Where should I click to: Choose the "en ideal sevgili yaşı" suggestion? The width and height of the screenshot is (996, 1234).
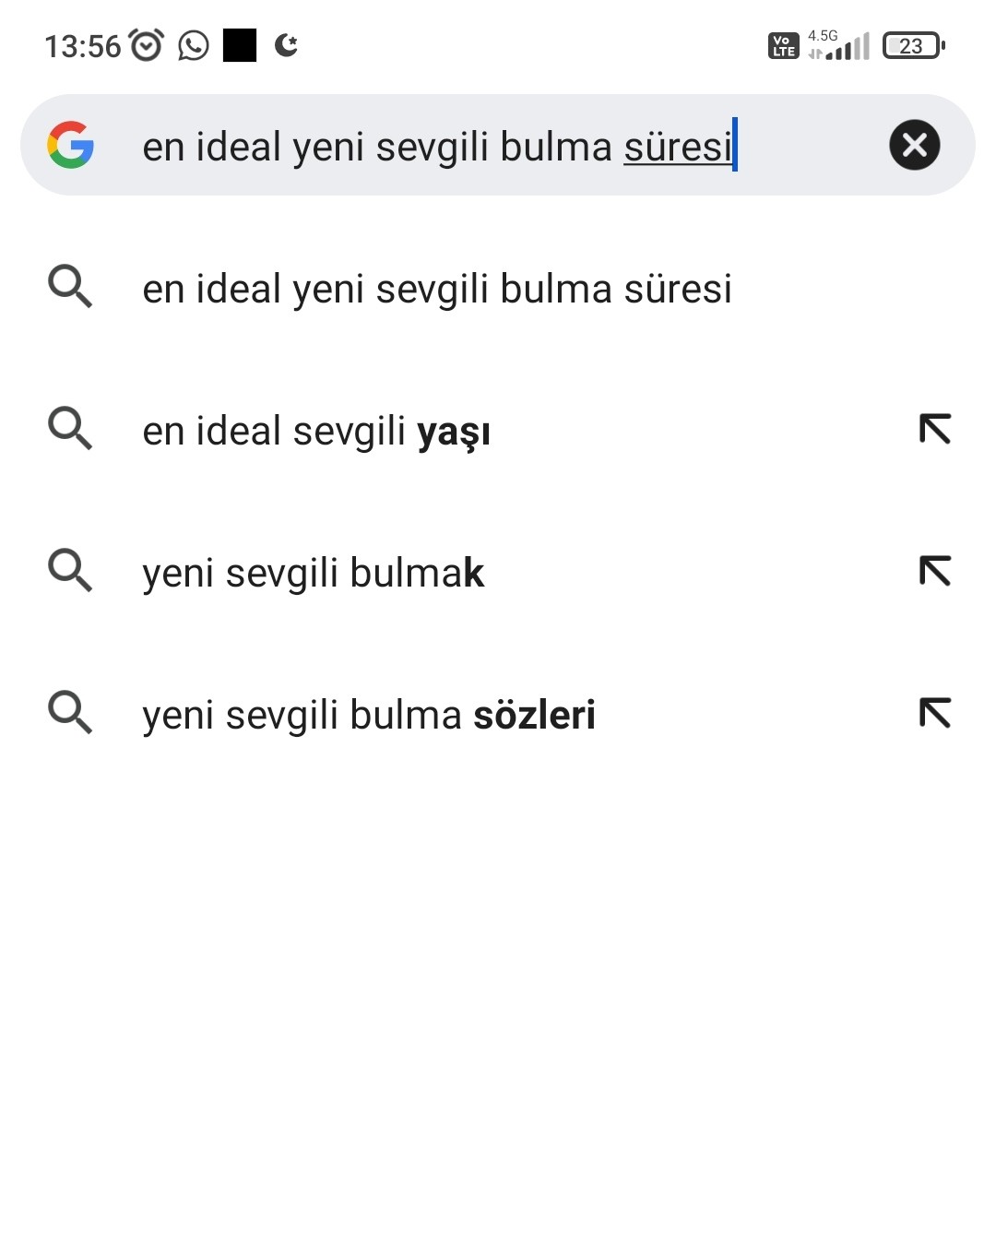pos(316,431)
